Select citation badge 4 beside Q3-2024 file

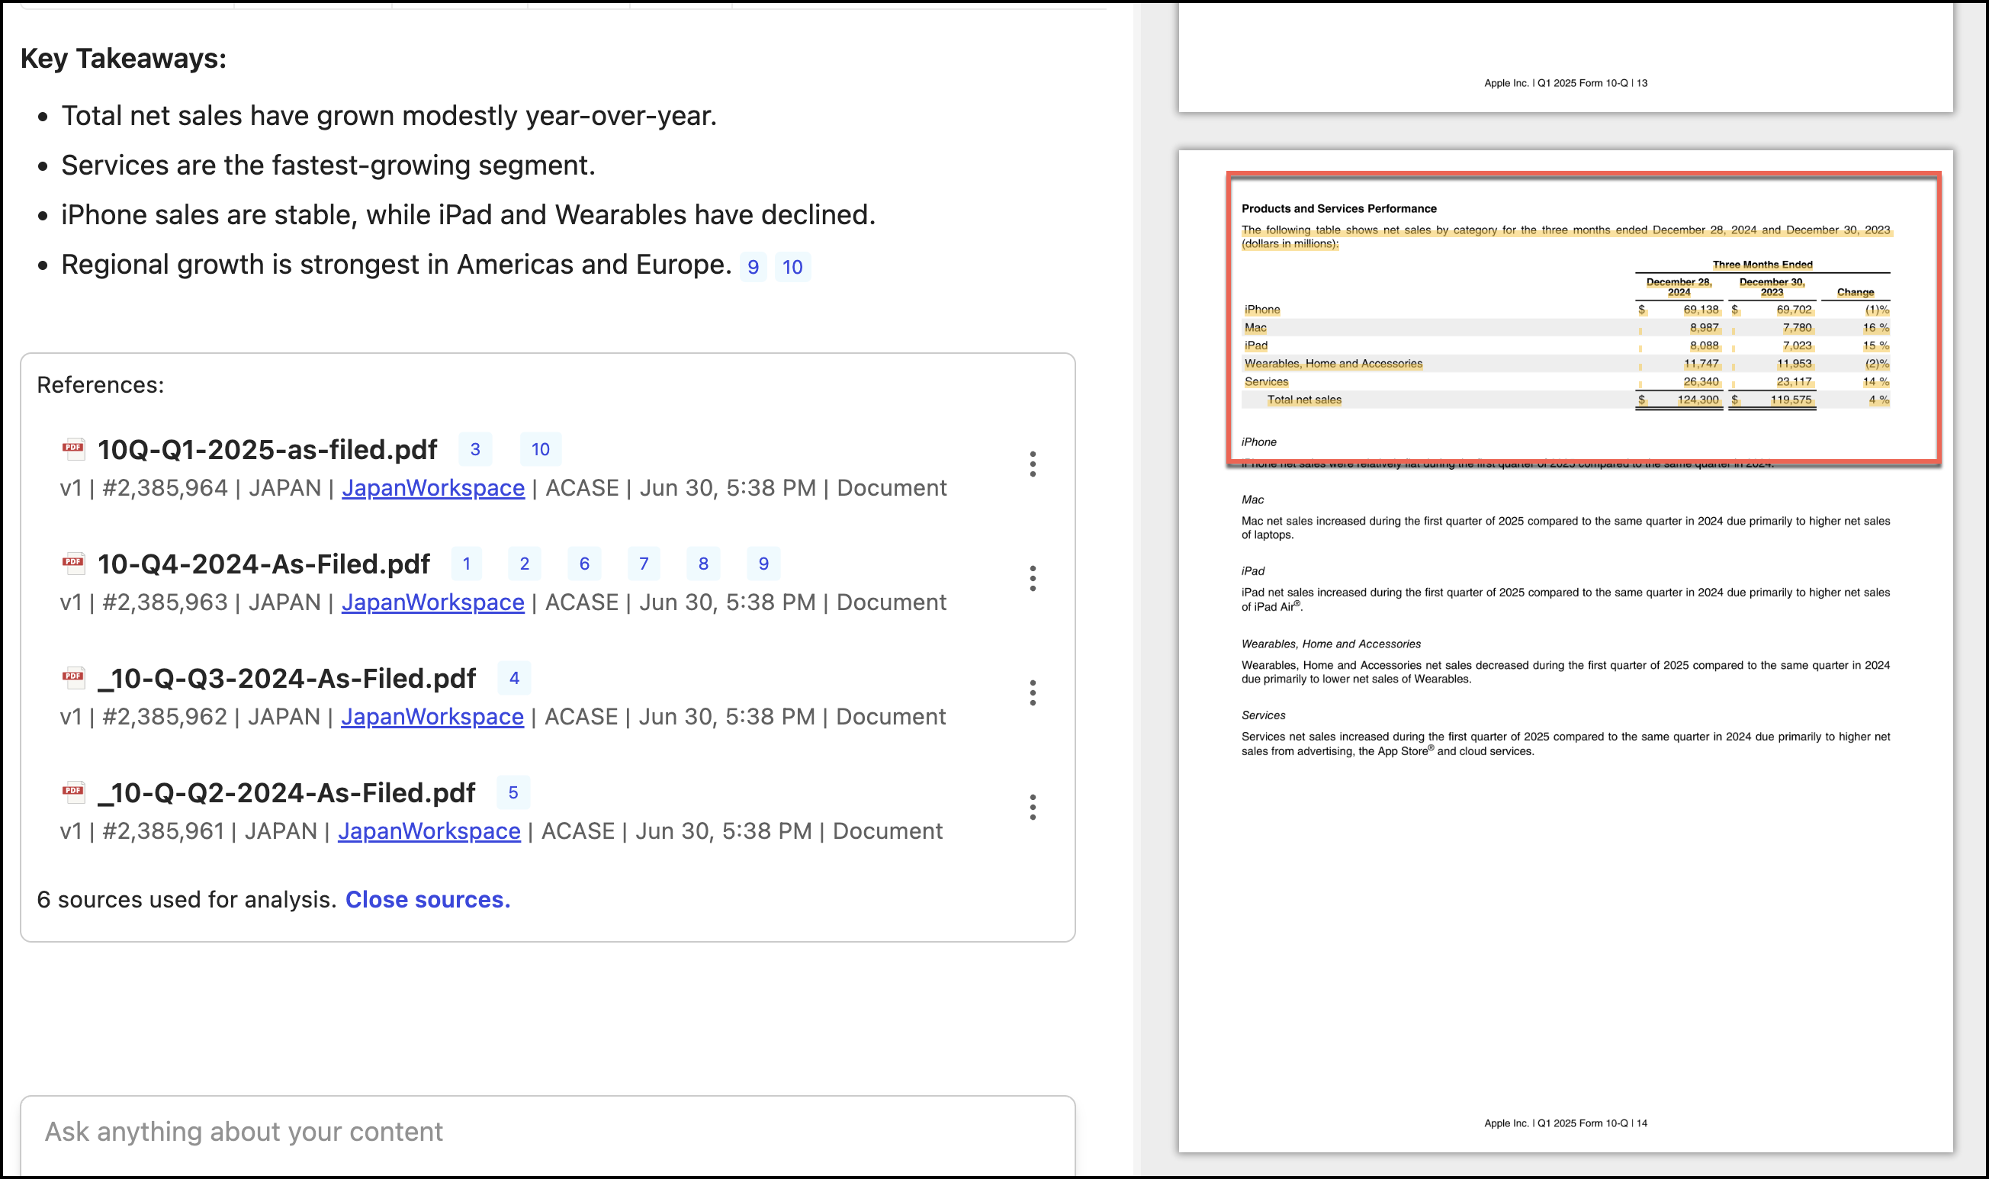514,678
